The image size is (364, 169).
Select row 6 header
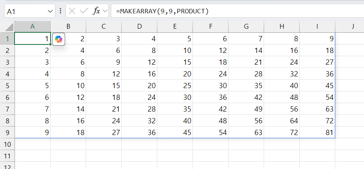tap(7, 97)
